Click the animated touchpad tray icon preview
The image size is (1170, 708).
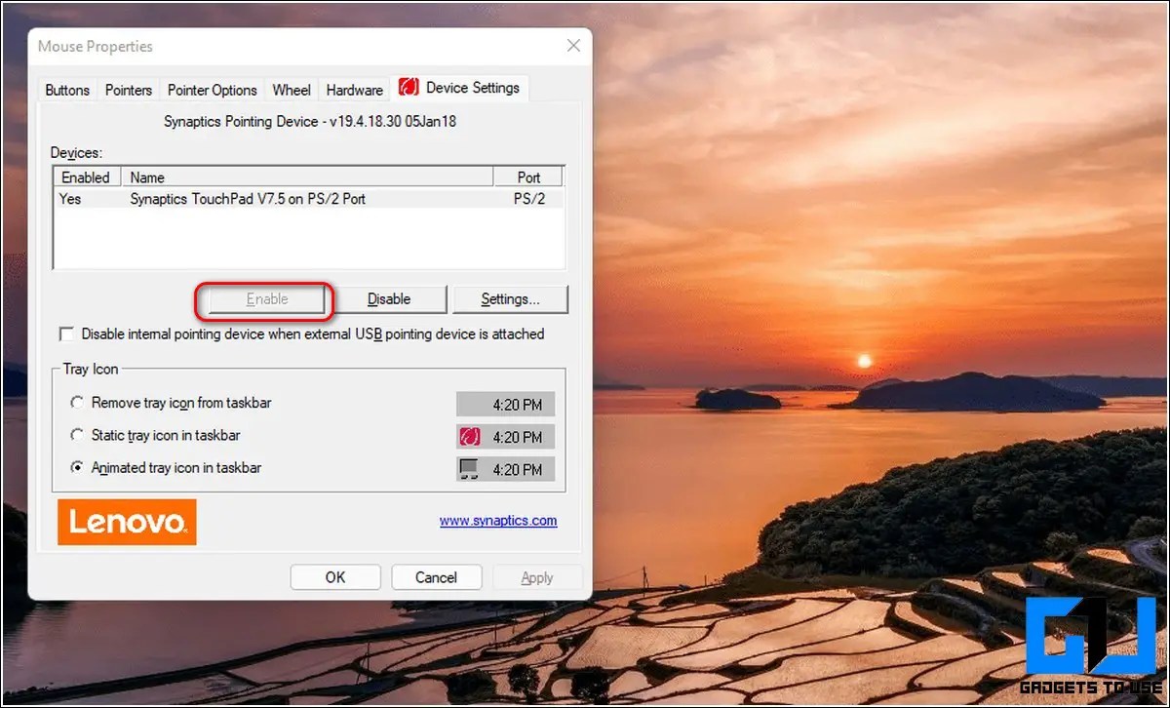point(469,469)
